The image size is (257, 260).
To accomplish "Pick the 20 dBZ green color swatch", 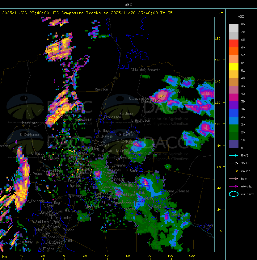I will pyautogui.click(x=234, y=136).
